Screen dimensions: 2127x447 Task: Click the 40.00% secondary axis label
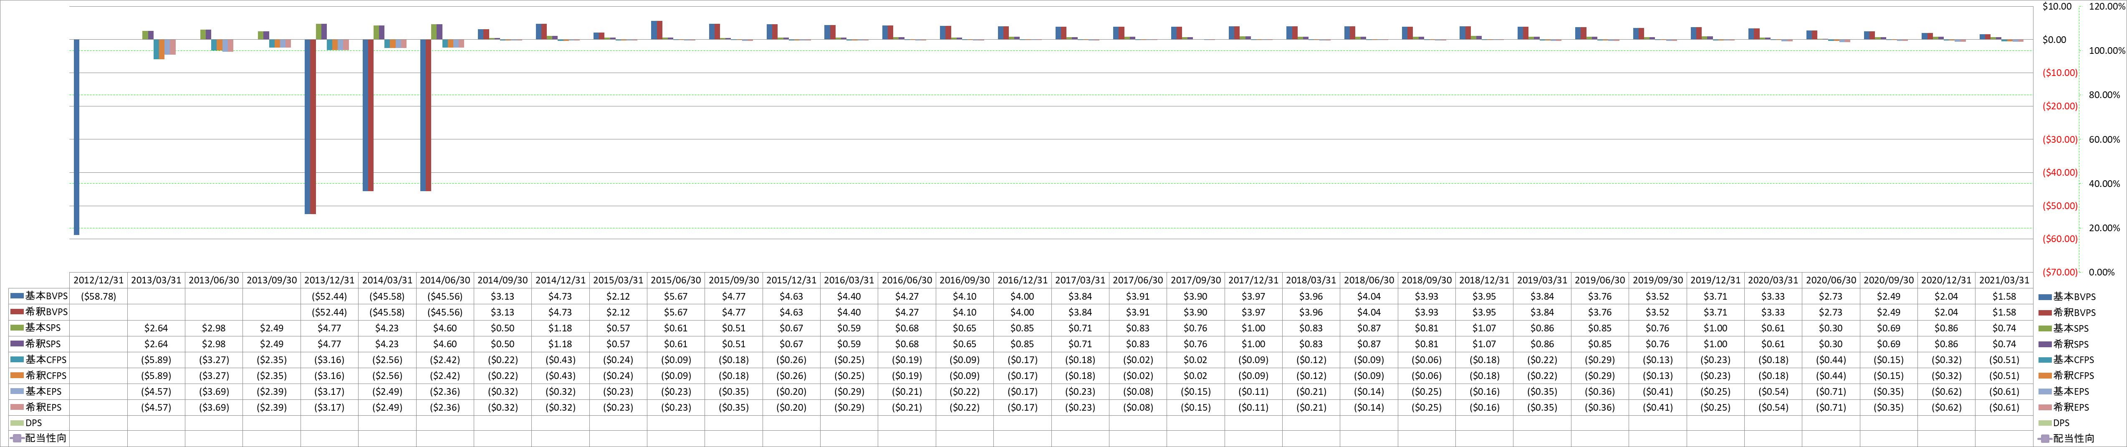coord(2104,183)
